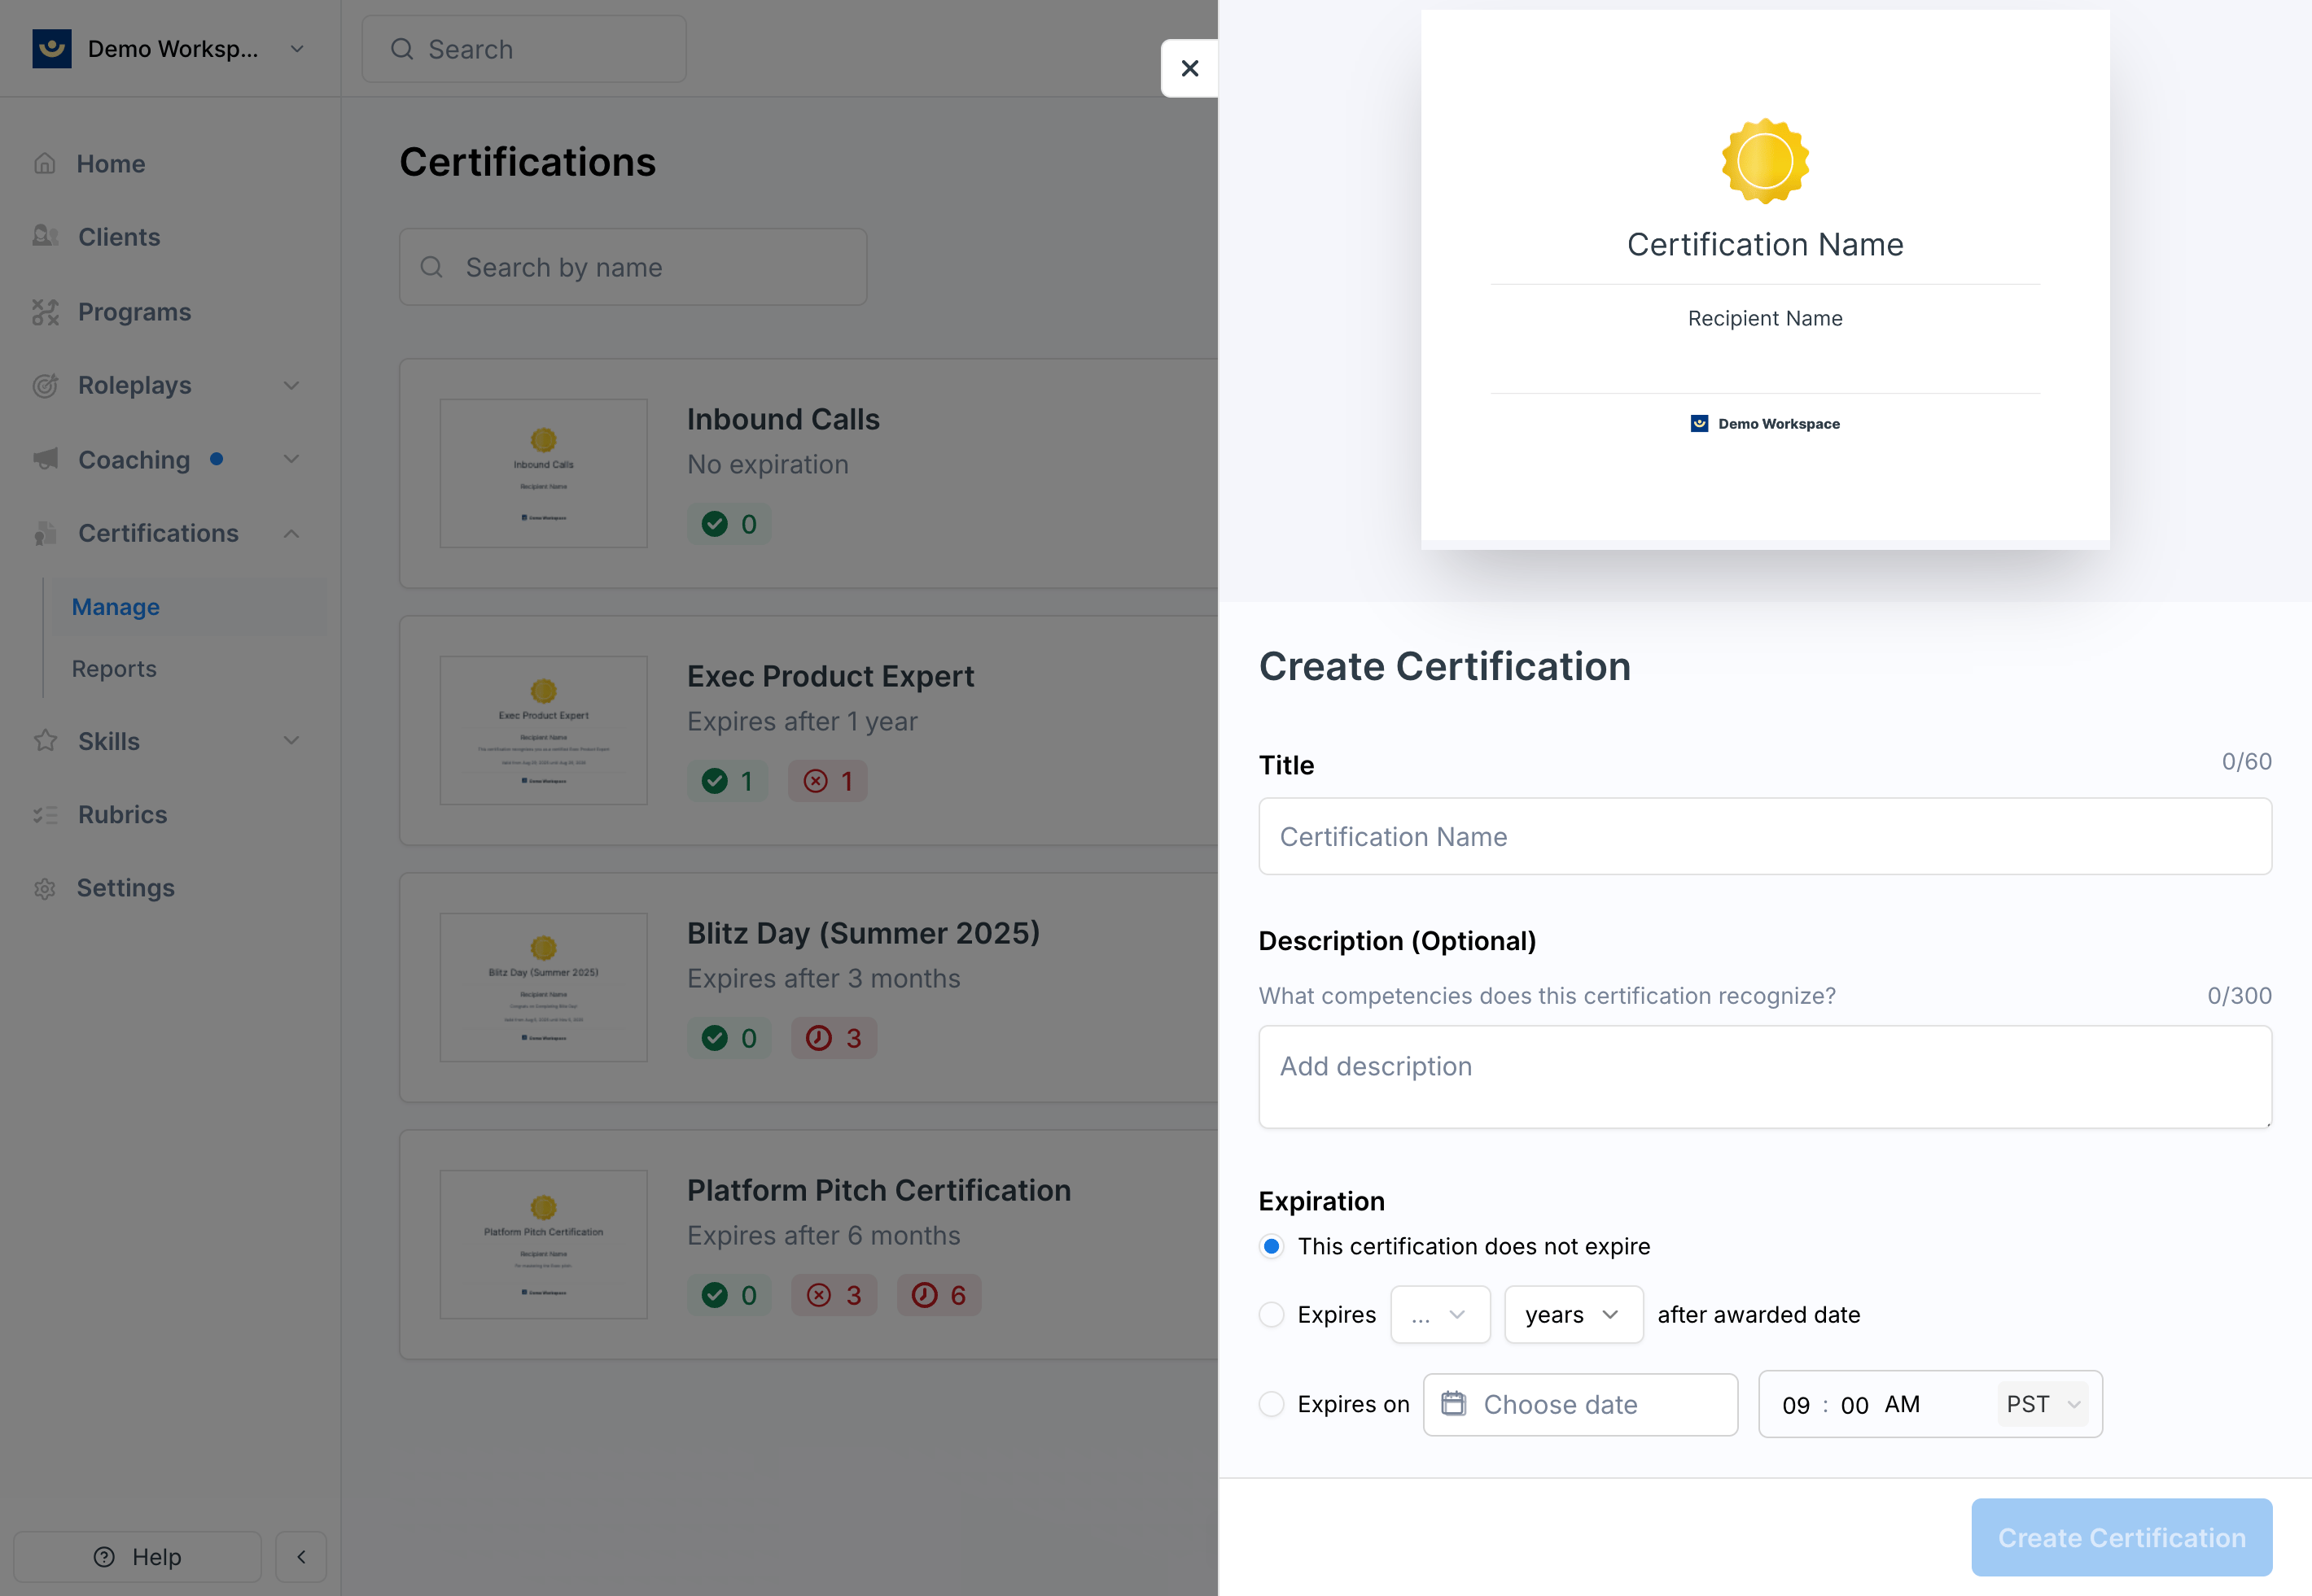Image resolution: width=2312 pixels, height=1596 pixels.
Task: Expand the Roleplays menu chevron
Action: [x=291, y=385]
